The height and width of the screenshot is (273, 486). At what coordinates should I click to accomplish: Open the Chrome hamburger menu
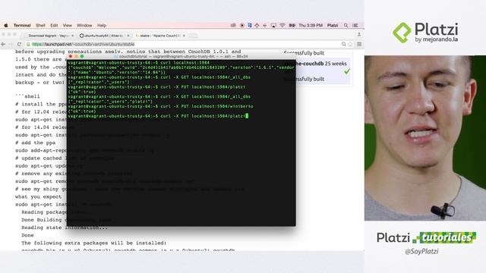point(359,44)
